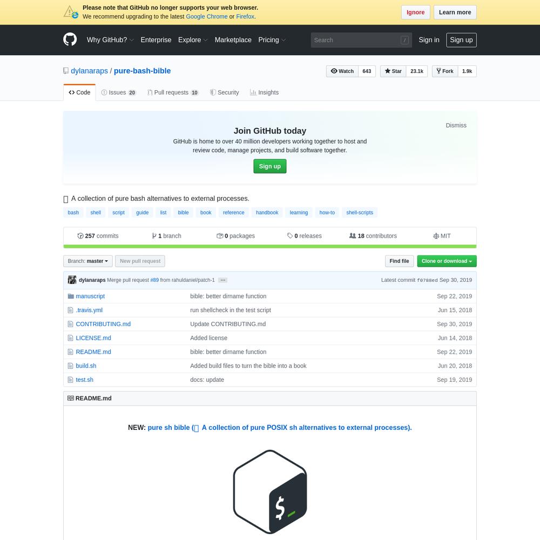Open the Explore dropdown menu

[x=193, y=40]
